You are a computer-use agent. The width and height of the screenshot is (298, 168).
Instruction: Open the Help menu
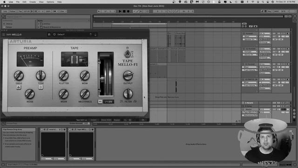59,2
